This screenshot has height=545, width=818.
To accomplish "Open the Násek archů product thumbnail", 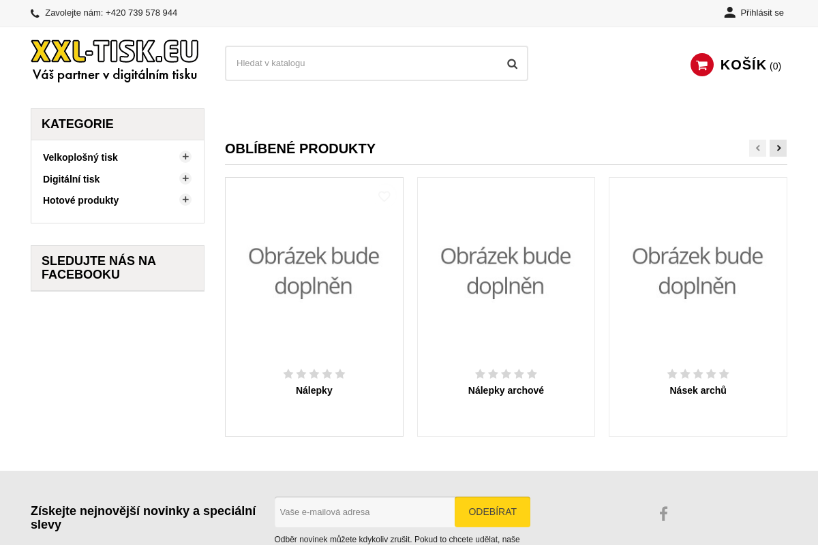I will (x=697, y=270).
